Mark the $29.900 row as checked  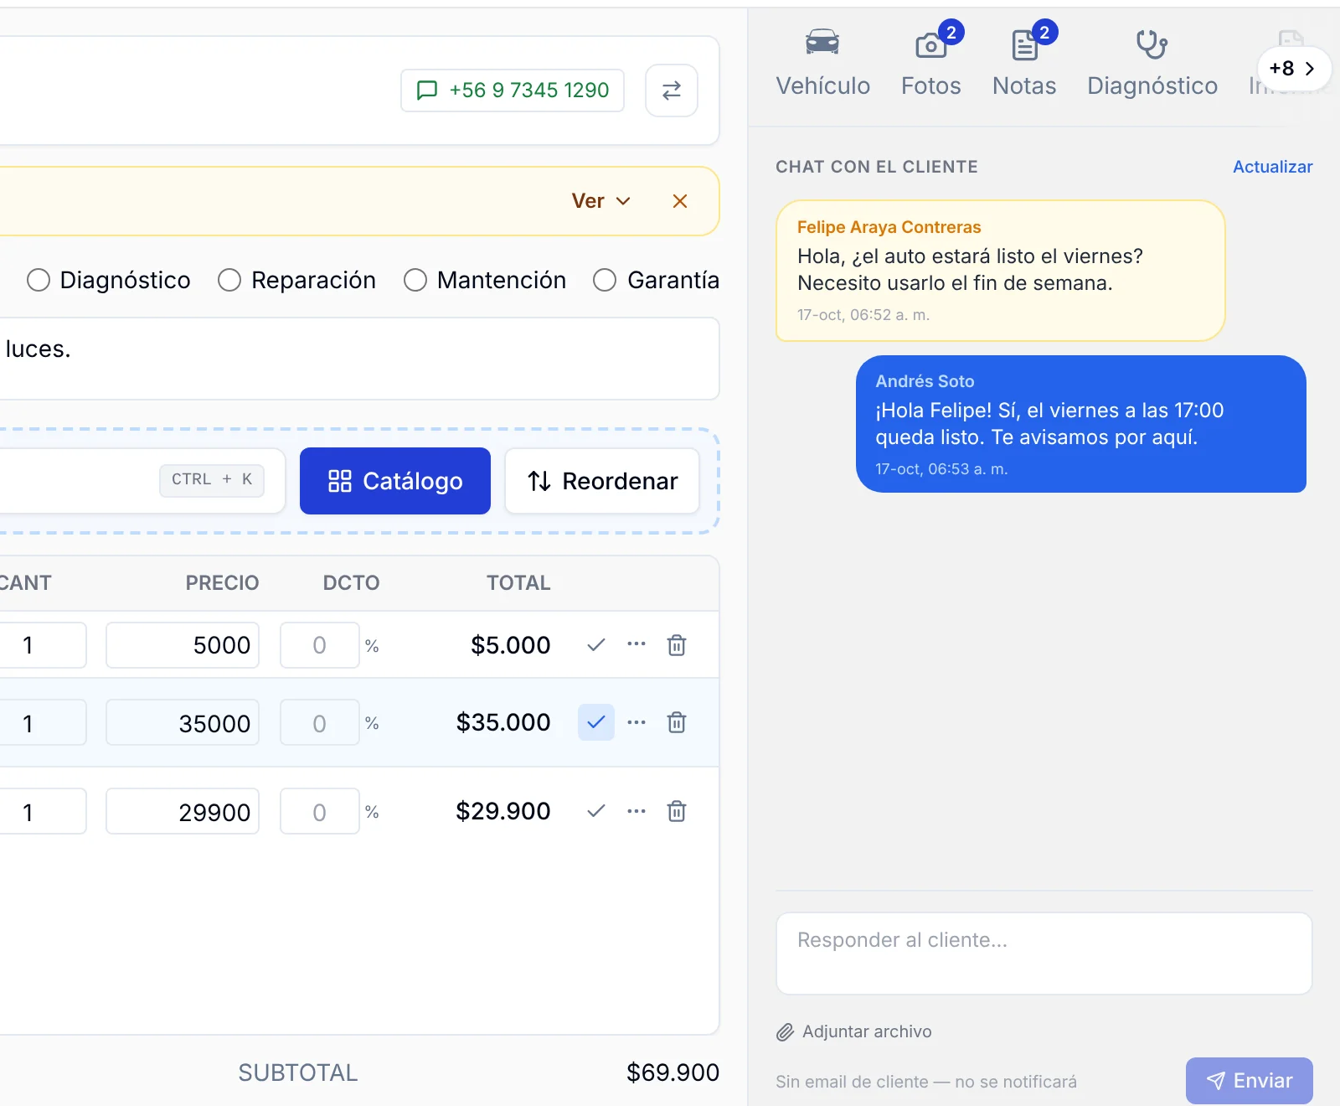596,811
